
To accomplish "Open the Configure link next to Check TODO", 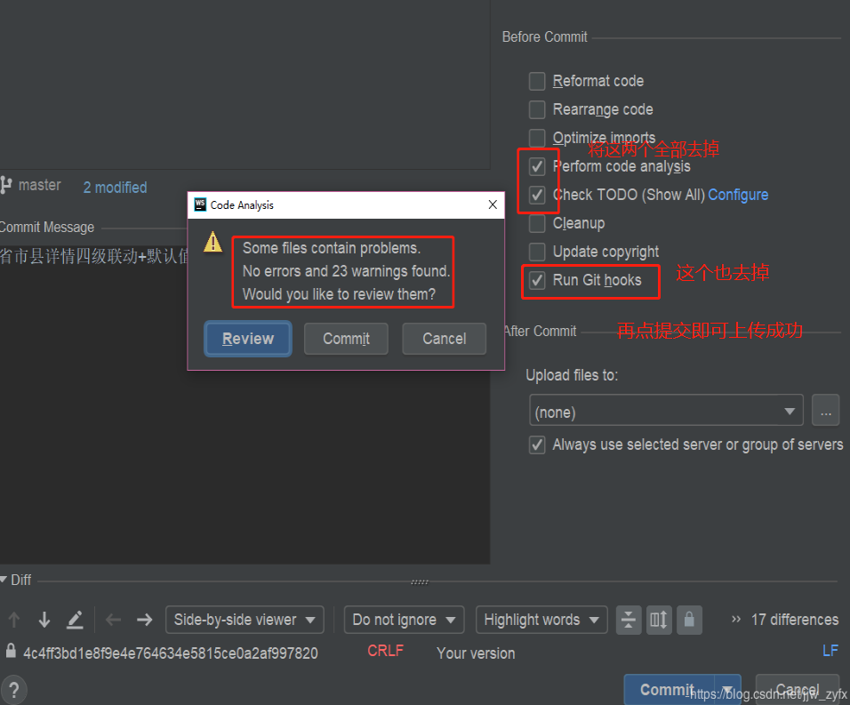I will 738,194.
